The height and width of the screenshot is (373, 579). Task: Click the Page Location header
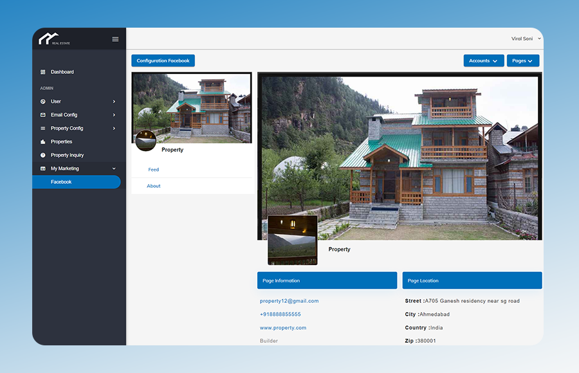coord(472,280)
